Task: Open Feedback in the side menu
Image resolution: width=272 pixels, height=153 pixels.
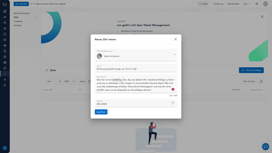Action: coord(18,21)
